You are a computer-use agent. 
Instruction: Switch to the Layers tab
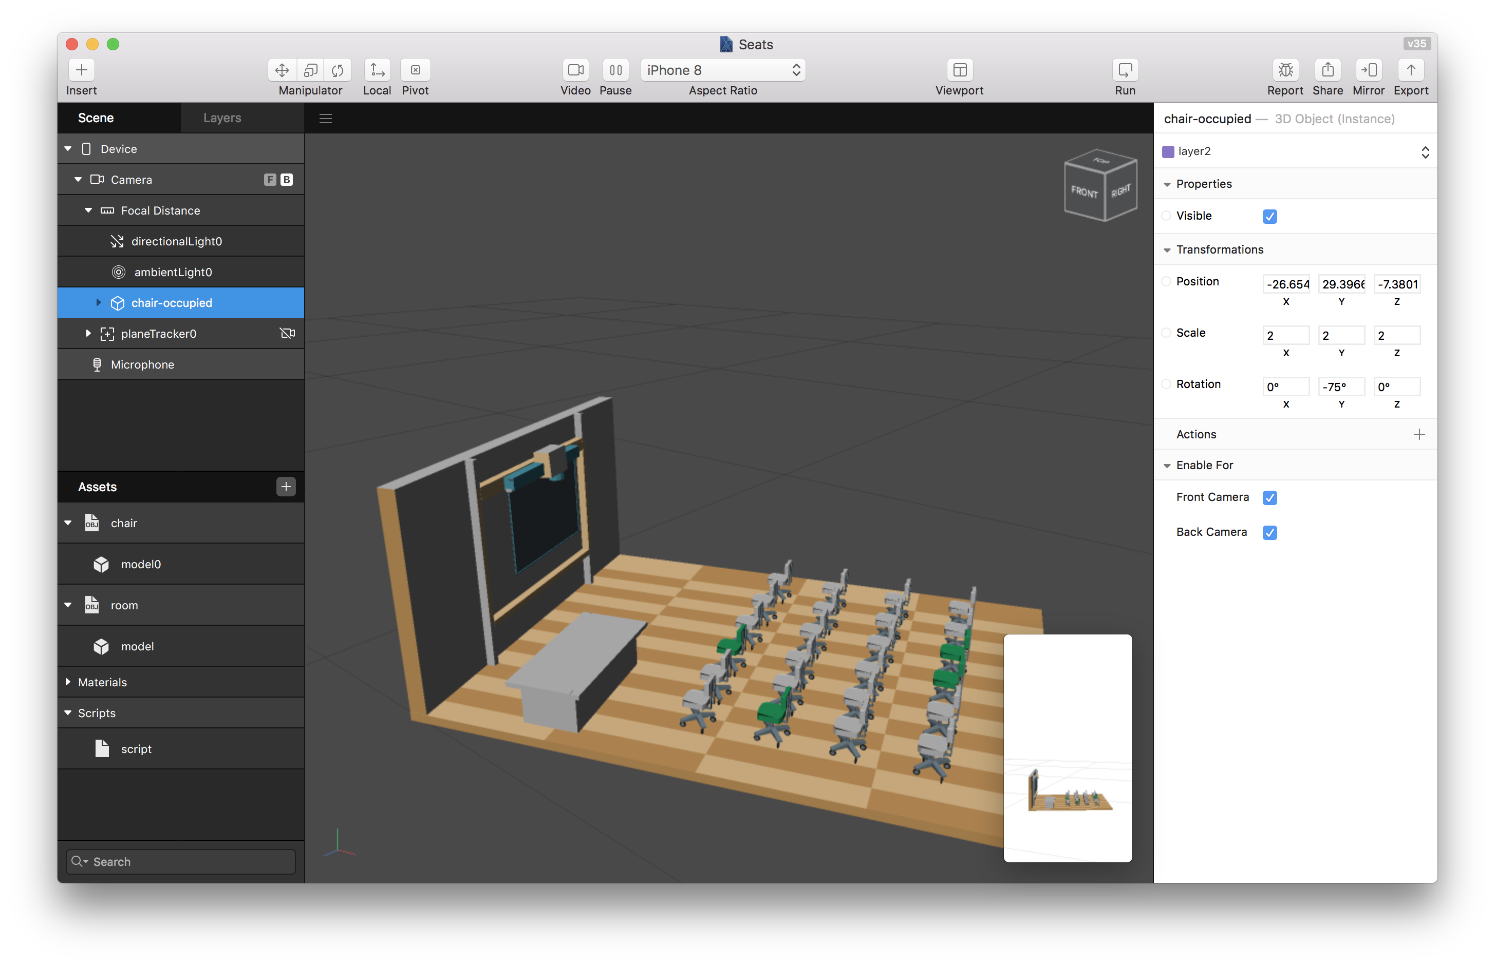(222, 118)
